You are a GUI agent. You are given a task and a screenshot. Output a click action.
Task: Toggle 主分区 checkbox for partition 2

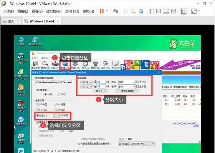(x=137, y=86)
